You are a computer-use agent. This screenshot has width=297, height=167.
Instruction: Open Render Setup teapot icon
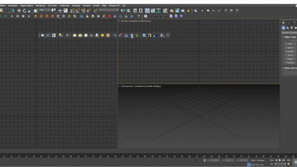(172, 11)
